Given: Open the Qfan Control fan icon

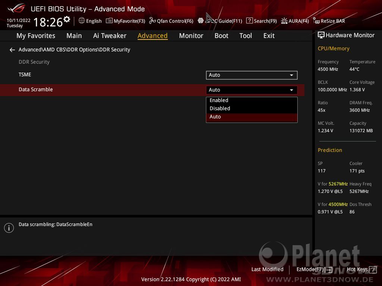Looking at the screenshot, I should tap(152, 21).
